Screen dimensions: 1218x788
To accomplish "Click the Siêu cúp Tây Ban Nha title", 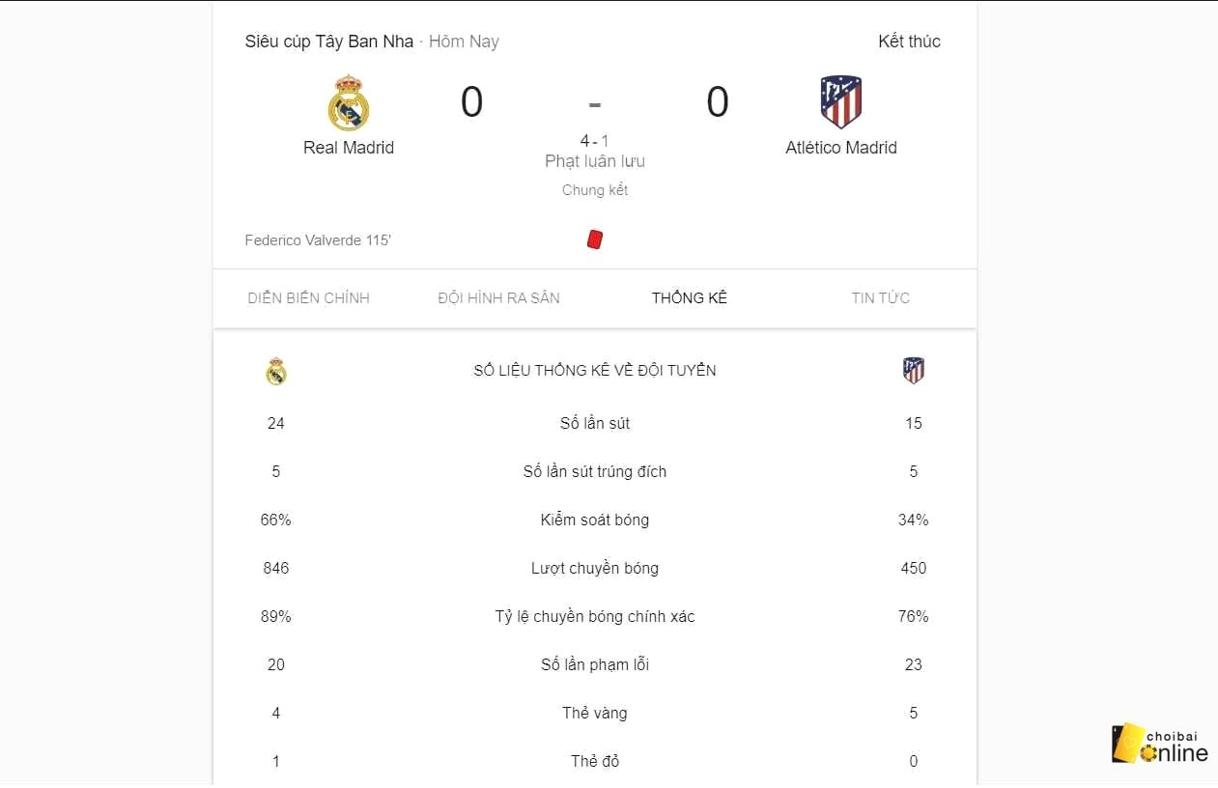I will [329, 42].
